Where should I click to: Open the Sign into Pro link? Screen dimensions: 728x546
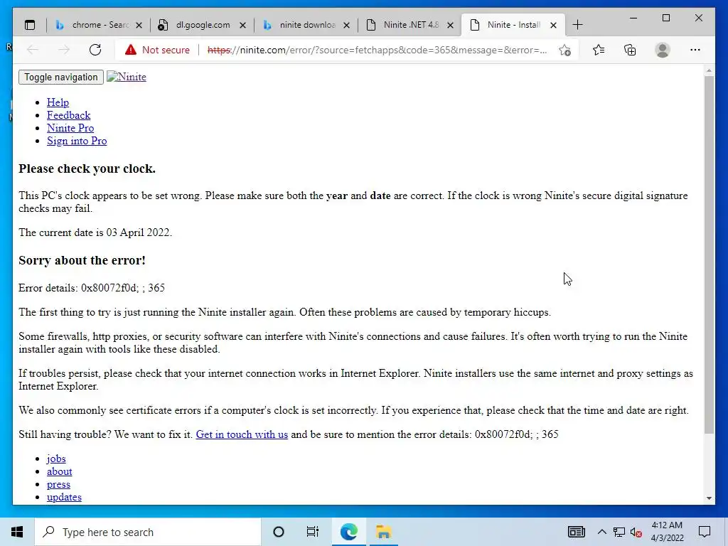click(x=77, y=141)
